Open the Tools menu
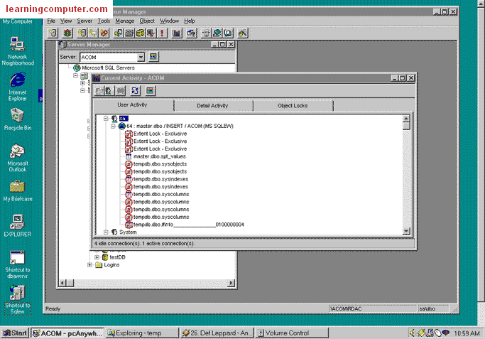 (x=104, y=21)
